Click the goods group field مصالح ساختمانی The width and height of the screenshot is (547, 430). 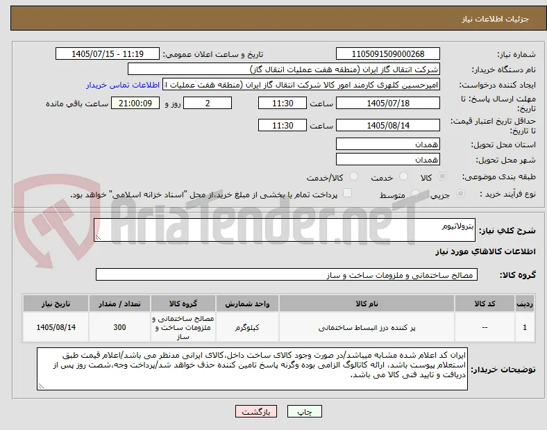(287, 274)
